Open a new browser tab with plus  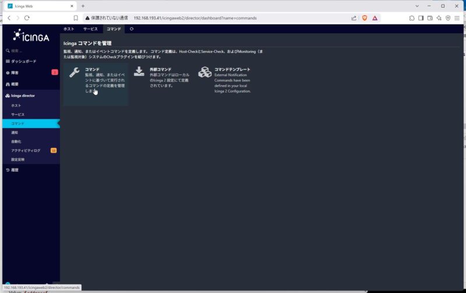click(x=83, y=6)
